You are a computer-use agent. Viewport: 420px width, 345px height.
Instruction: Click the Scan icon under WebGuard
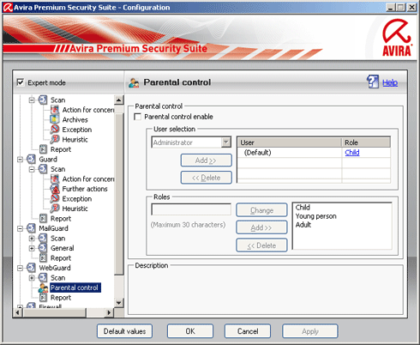pos(43,277)
